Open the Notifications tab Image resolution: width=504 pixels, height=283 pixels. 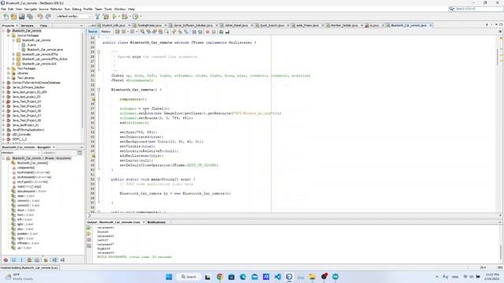[156, 222]
